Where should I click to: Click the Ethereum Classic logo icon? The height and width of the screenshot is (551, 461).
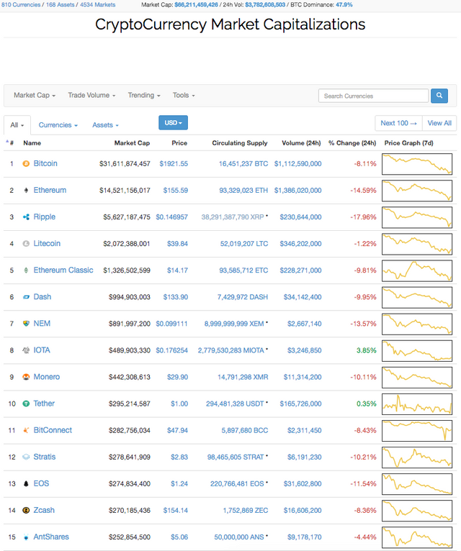[26, 270]
